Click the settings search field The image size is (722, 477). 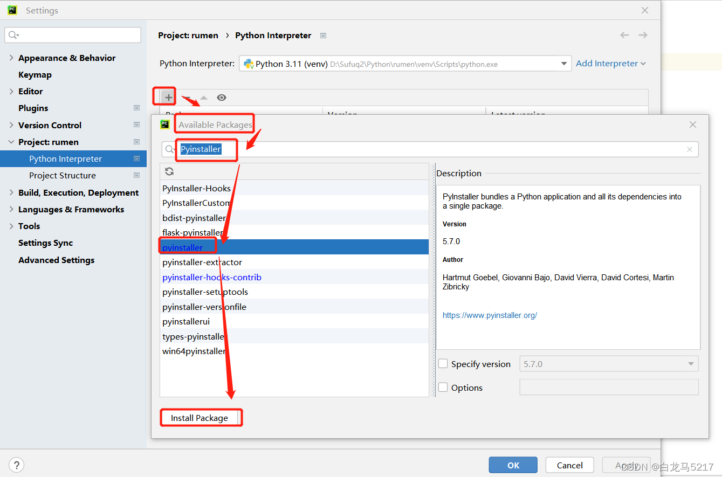(x=73, y=35)
